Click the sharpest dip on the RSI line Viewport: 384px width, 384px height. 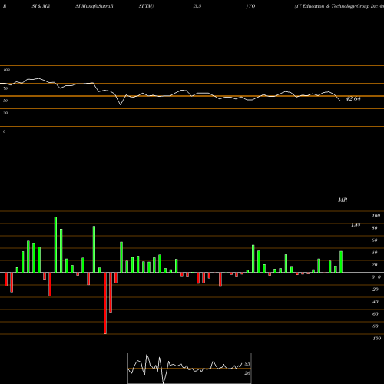point(121,104)
